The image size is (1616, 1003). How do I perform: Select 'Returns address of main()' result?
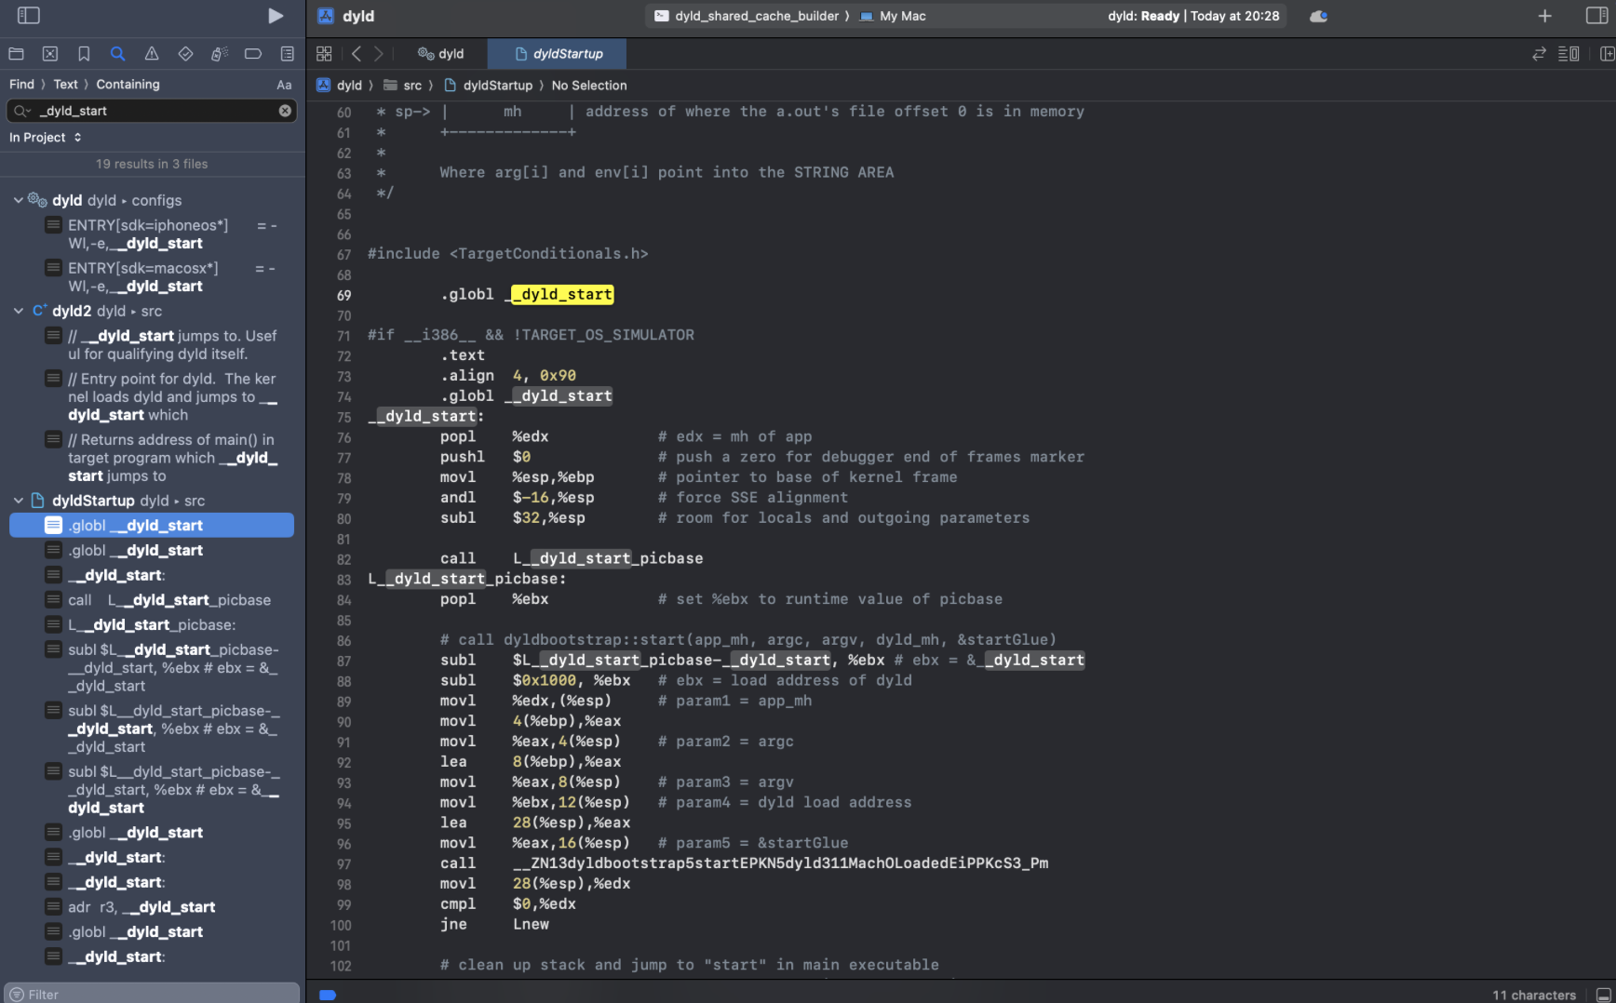(152, 458)
